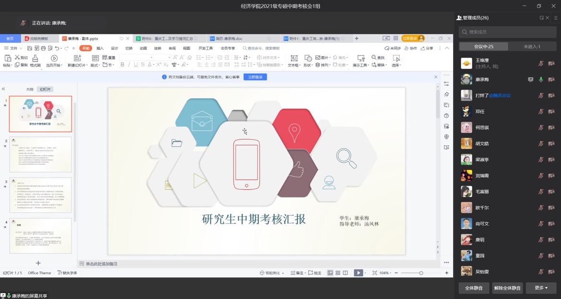Select slide 3 thumbnail in slide panel
Image resolution: width=561 pixels, height=299 pixels.
point(41,195)
